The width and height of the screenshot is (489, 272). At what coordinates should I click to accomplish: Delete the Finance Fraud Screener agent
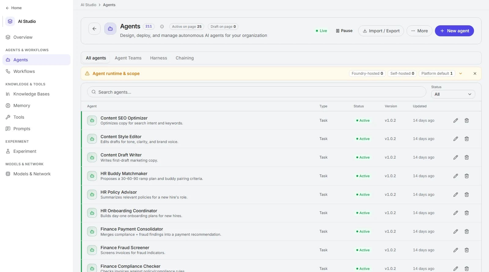(x=467, y=250)
